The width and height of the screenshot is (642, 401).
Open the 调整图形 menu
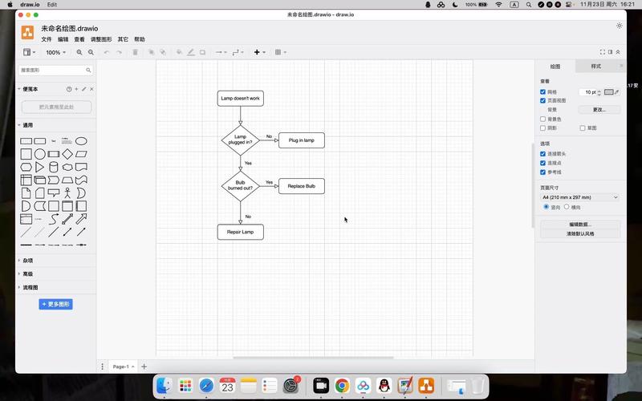click(x=101, y=38)
